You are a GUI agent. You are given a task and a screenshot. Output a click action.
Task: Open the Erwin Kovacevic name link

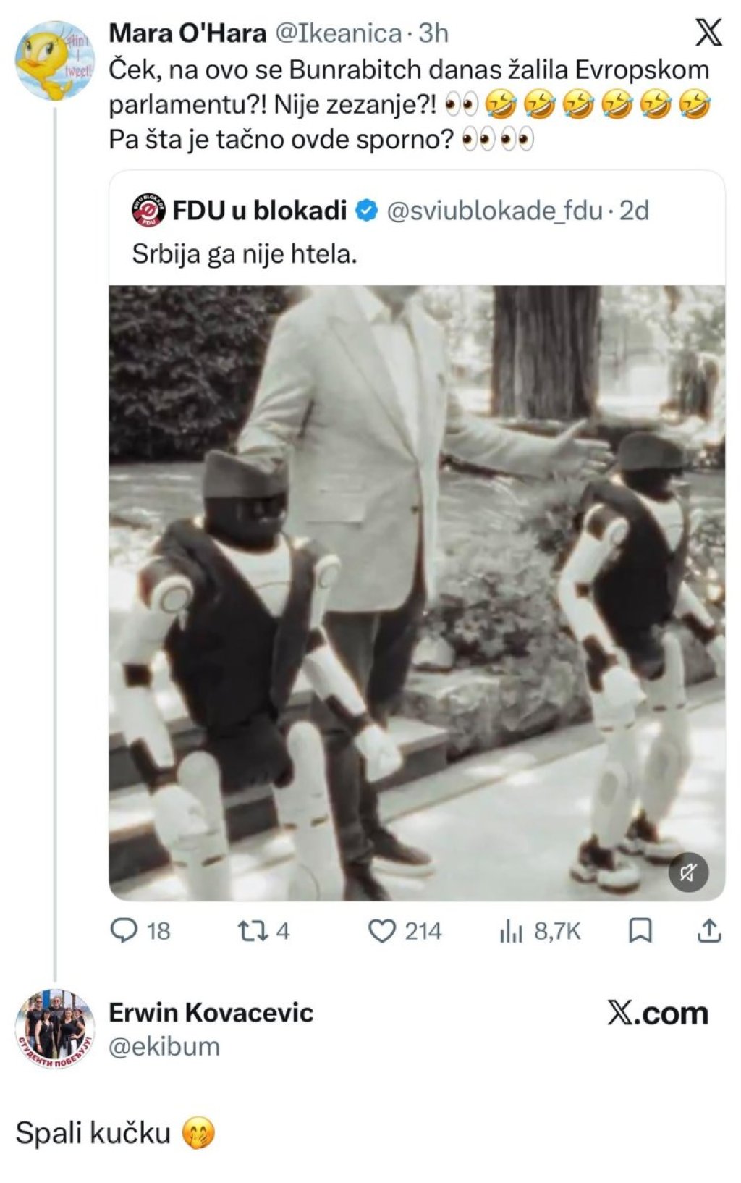click(x=211, y=1012)
